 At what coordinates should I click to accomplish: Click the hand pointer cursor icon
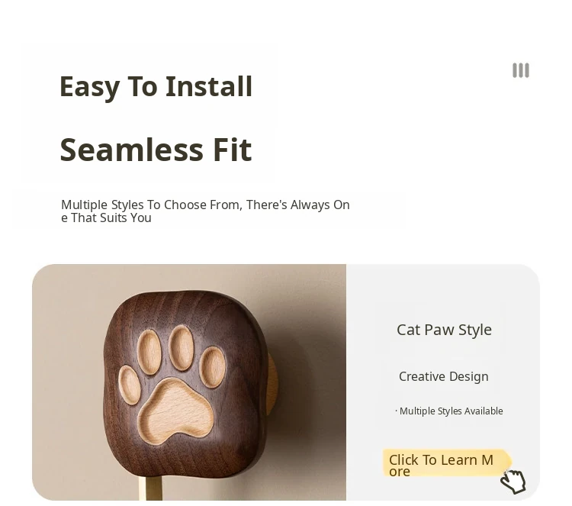pyautogui.click(x=513, y=482)
